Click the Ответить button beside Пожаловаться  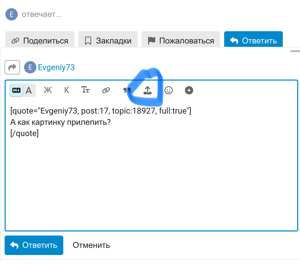point(253,40)
